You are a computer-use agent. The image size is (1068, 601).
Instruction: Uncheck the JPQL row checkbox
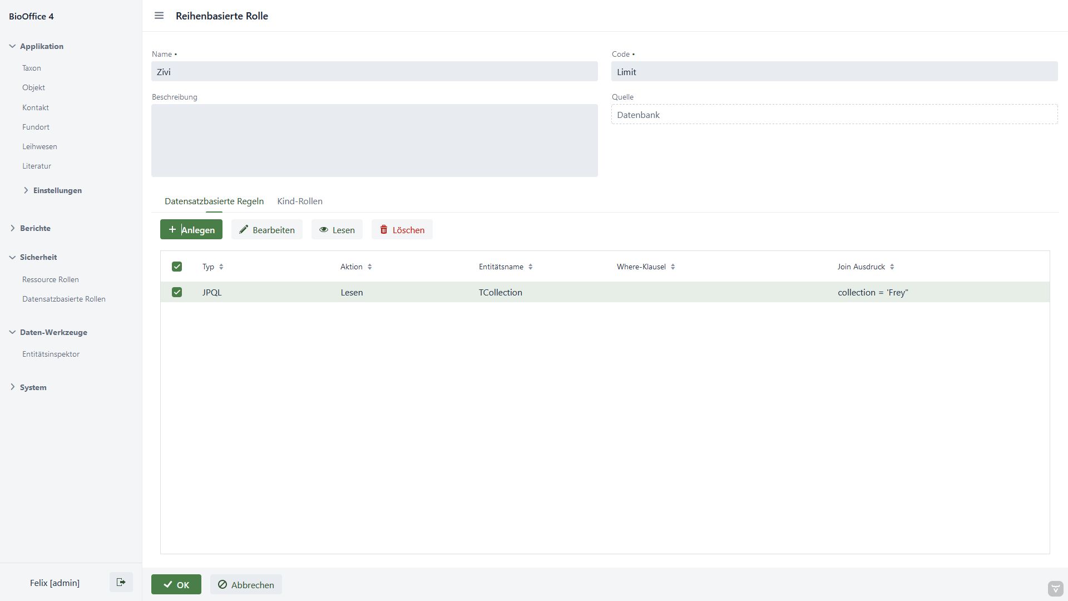(177, 292)
